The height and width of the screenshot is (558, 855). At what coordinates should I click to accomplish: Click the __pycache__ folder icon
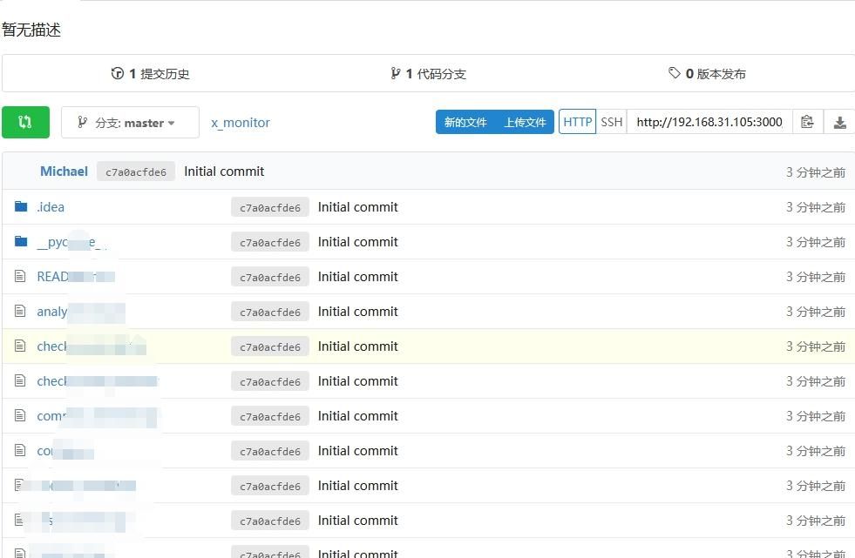[x=21, y=242]
